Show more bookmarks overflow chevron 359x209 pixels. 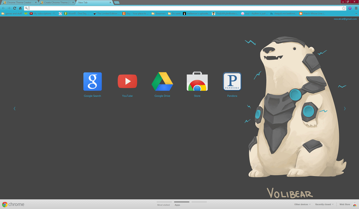pos(356,13)
